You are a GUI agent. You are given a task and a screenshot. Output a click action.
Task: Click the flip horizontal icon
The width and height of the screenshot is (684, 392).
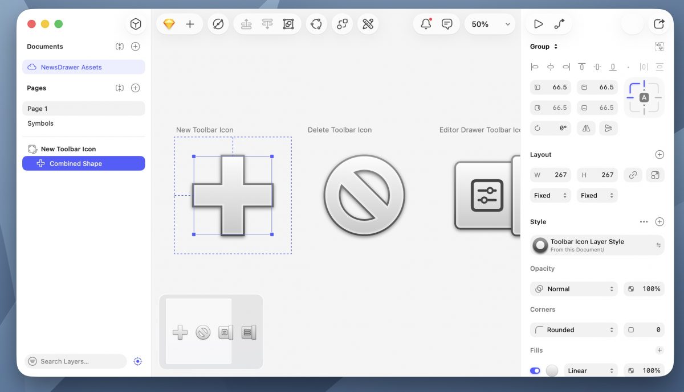[587, 128]
